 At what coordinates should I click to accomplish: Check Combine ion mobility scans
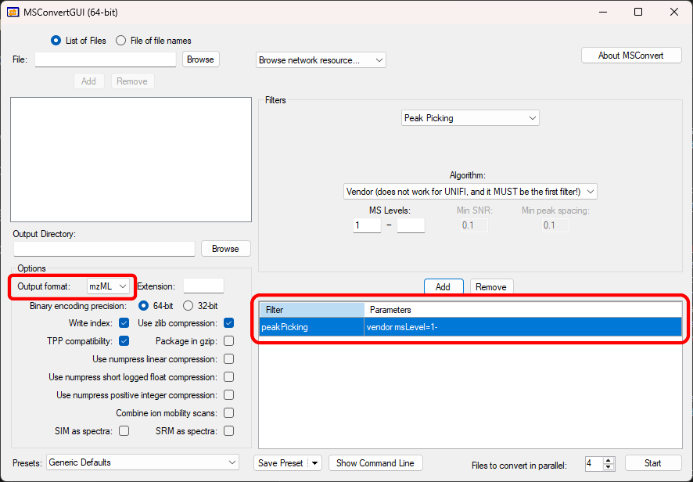(x=229, y=413)
